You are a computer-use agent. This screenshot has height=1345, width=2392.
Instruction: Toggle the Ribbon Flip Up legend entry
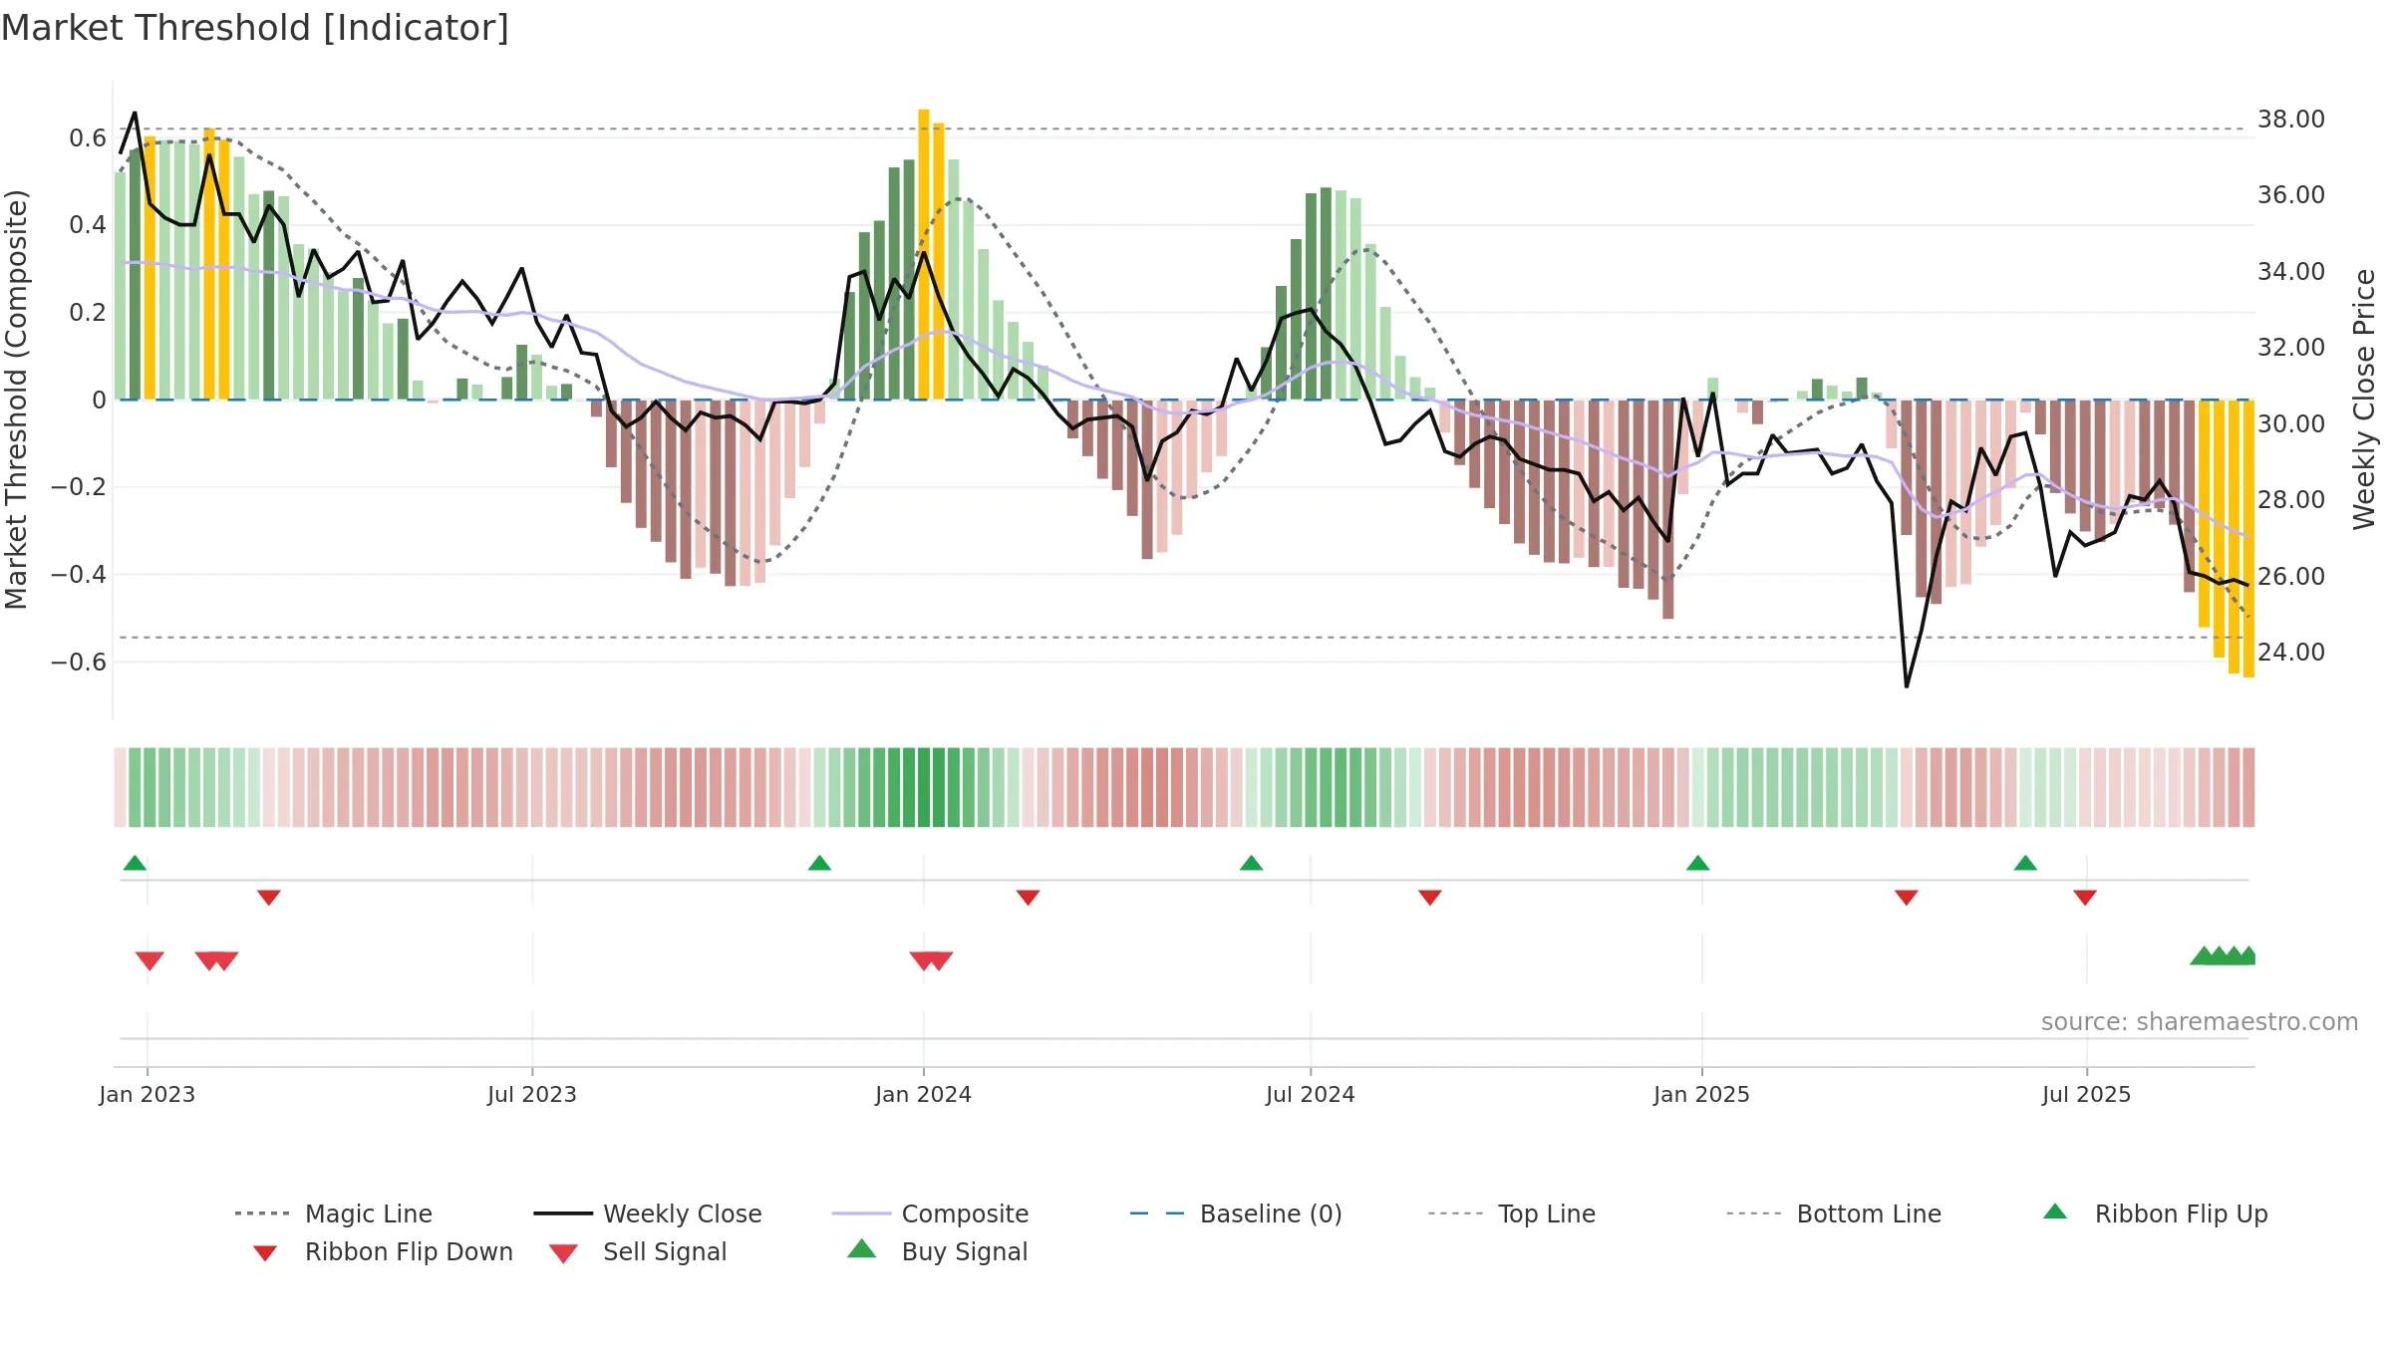2155,1213
